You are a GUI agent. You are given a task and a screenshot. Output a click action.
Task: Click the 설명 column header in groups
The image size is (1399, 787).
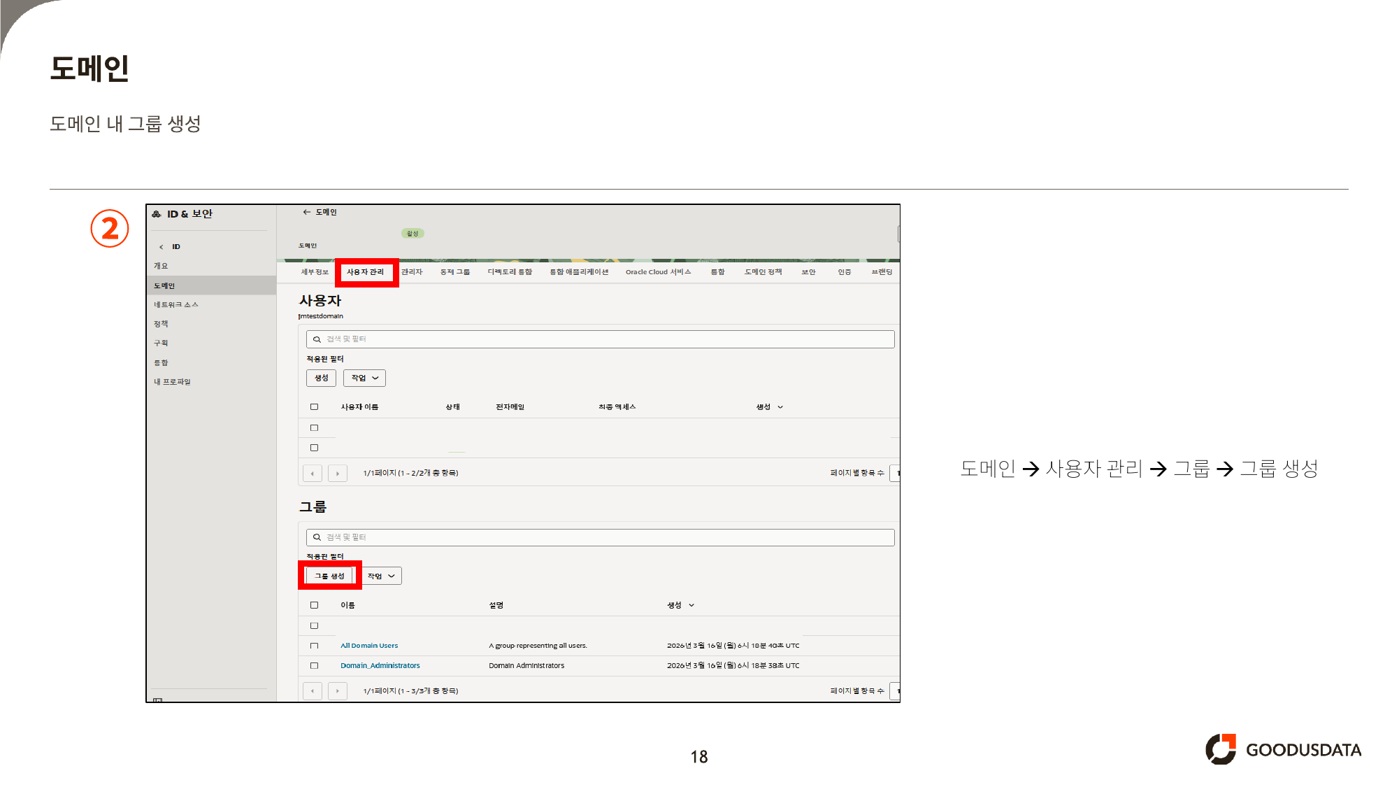point(496,605)
